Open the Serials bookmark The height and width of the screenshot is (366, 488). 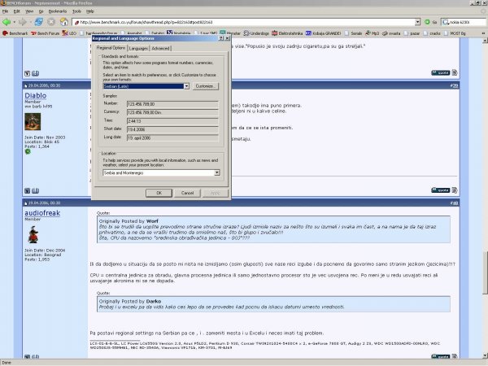coord(353,33)
